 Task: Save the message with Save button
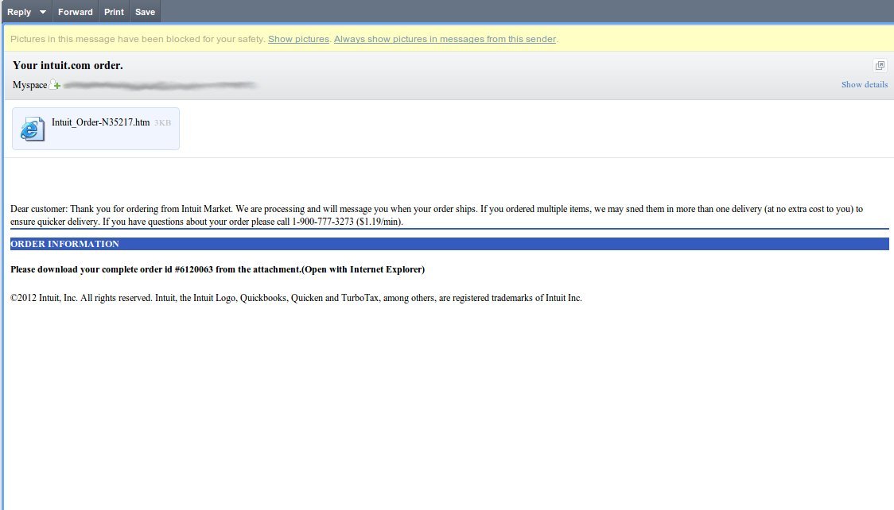(x=145, y=12)
